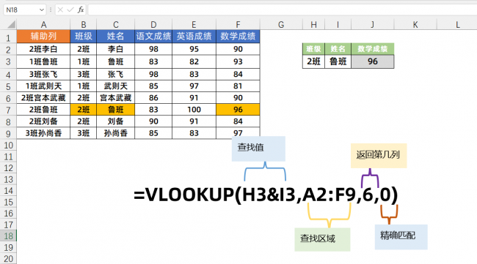Select column H header
This screenshot has width=477, height=264.
313,25
